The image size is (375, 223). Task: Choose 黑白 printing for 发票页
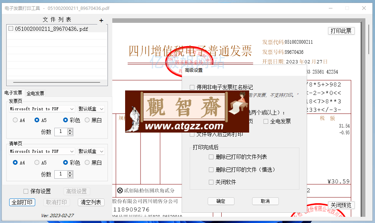pyautogui.click(x=87, y=120)
